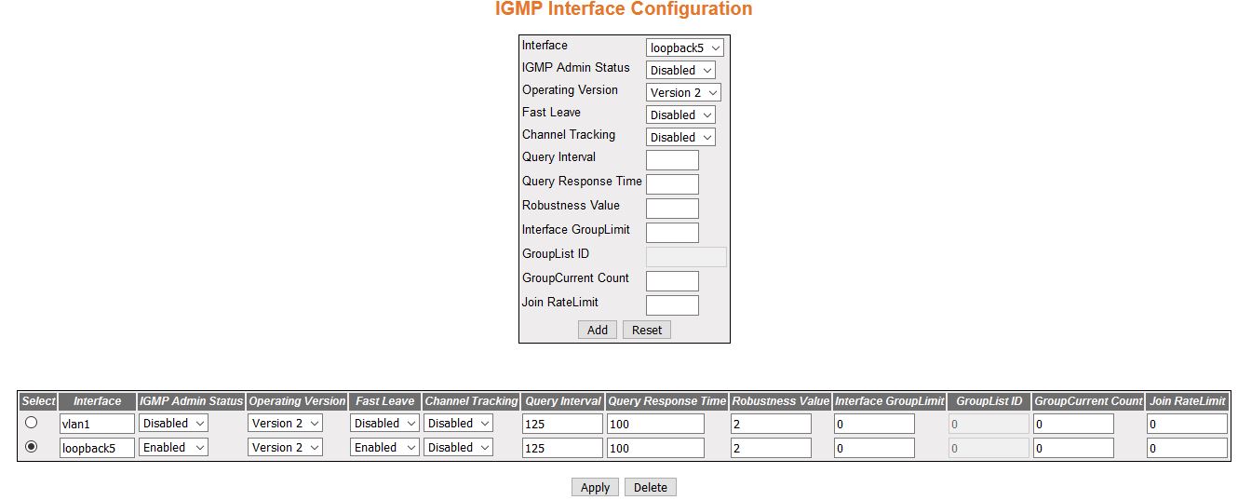Click the Robustness Value form field

click(671, 209)
